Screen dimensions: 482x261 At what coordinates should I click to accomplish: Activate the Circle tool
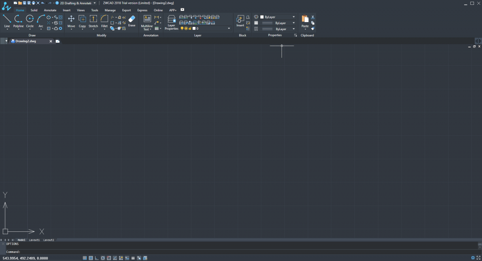pos(30,21)
